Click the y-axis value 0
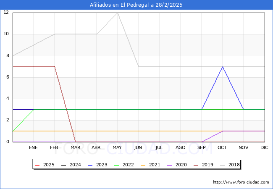This screenshot has height=189, width=273. tap(8, 142)
